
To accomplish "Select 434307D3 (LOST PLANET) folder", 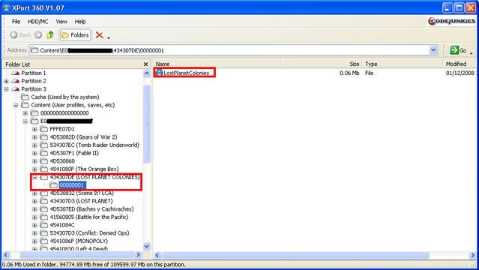I will (81, 201).
